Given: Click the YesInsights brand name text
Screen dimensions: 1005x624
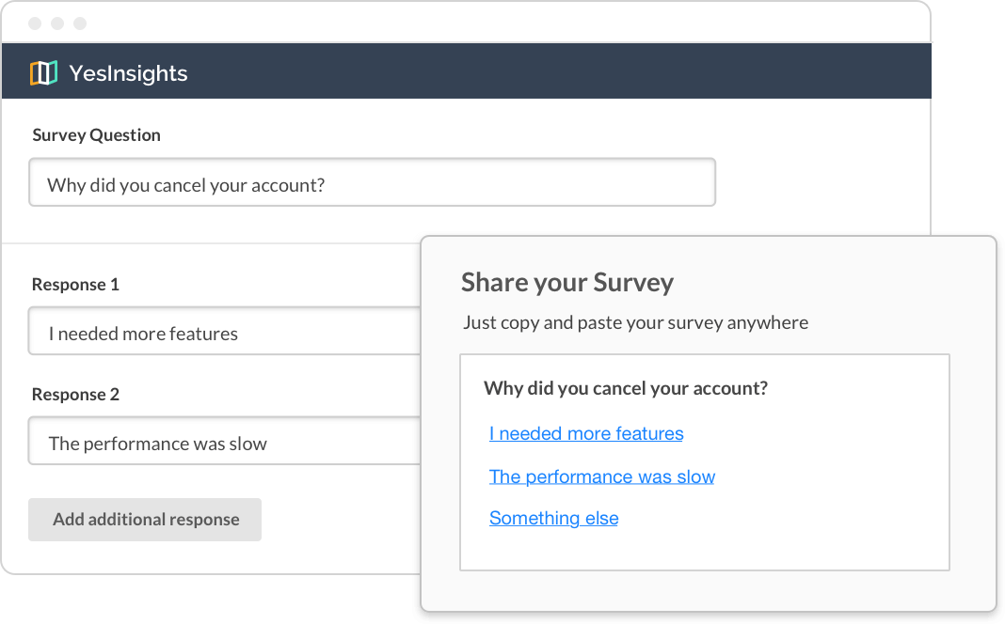Looking at the screenshot, I should pos(127,72).
